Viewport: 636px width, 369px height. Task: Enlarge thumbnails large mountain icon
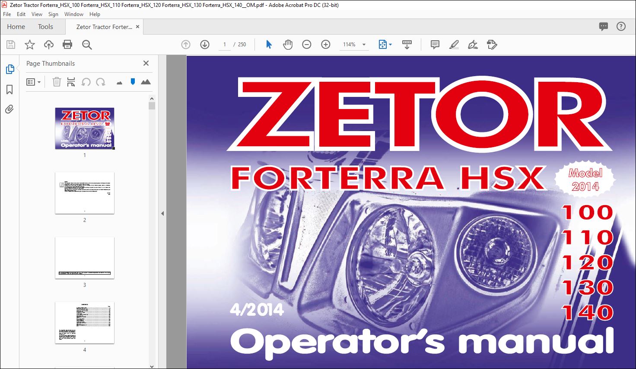point(146,82)
